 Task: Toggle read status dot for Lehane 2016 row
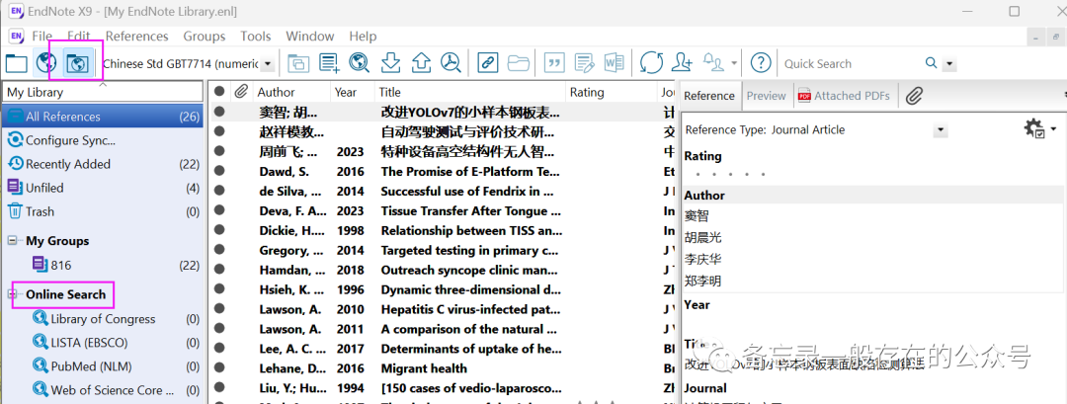point(219,368)
